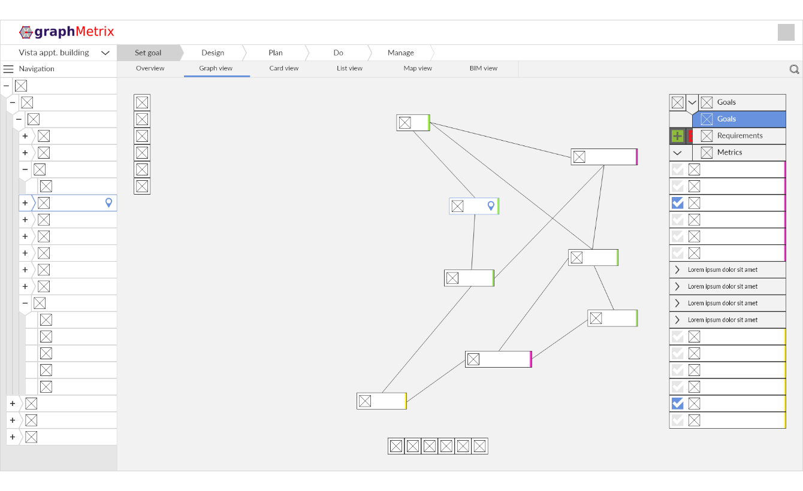Click the green plus add button
803x491 pixels.
tap(677, 136)
